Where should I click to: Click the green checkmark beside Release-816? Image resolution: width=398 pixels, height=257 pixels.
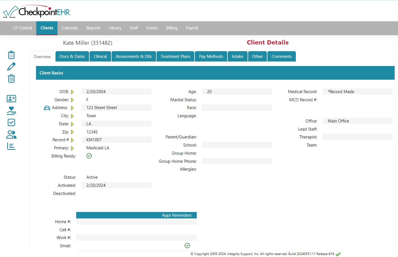(x=338, y=254)
